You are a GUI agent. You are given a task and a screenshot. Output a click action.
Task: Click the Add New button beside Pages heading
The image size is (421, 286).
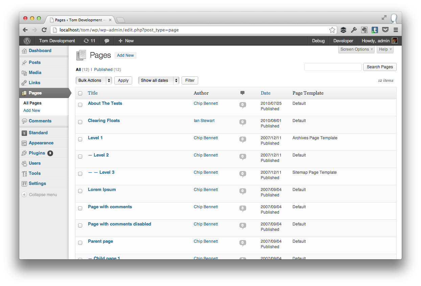(x=125, y=55)
